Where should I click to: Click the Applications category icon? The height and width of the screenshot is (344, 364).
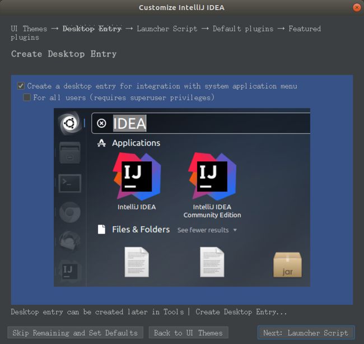101,143
